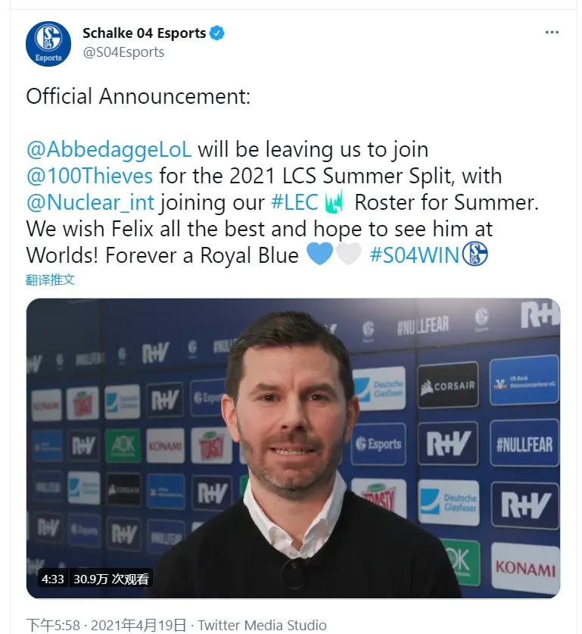Open the @AbbedaggeLoL mention
The image size is (582, 634).
(109, 150)
